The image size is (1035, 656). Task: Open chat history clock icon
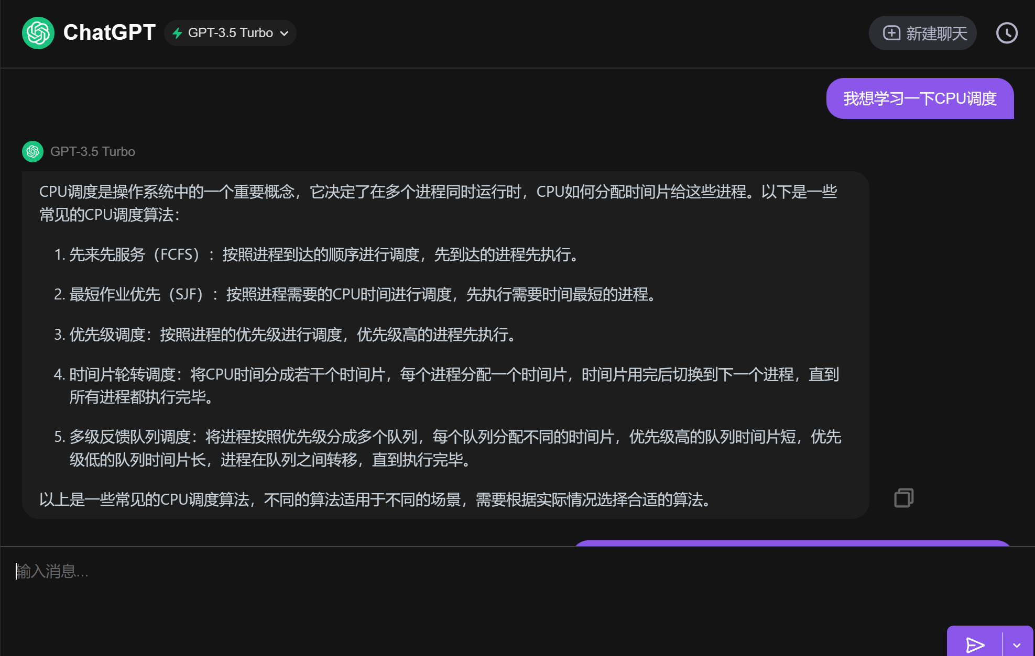tap(1007, 33)
